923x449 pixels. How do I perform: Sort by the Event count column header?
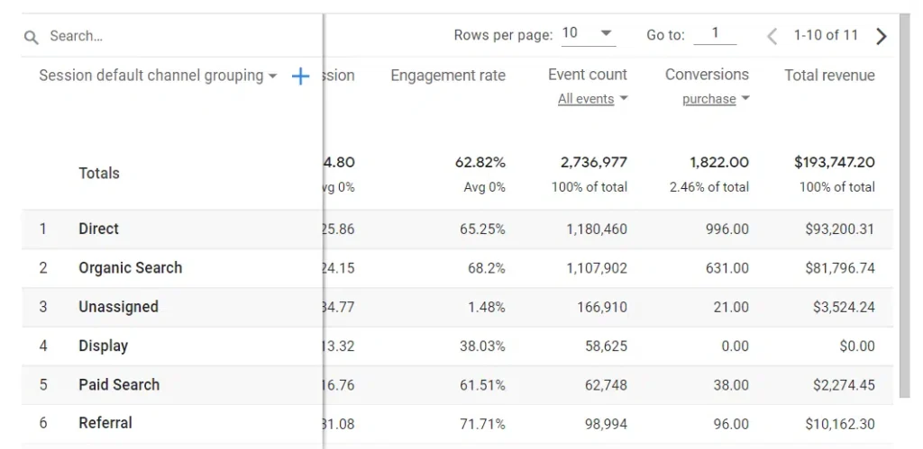[x=588, y=75]
